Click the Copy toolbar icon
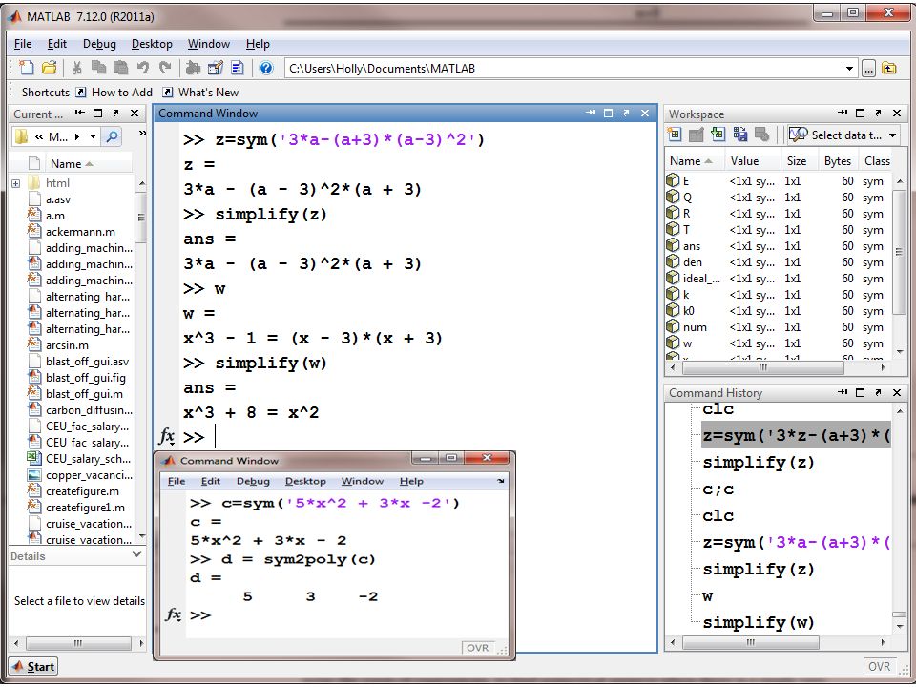This screenshot has width=916, height=687. (x=98, y=68)
